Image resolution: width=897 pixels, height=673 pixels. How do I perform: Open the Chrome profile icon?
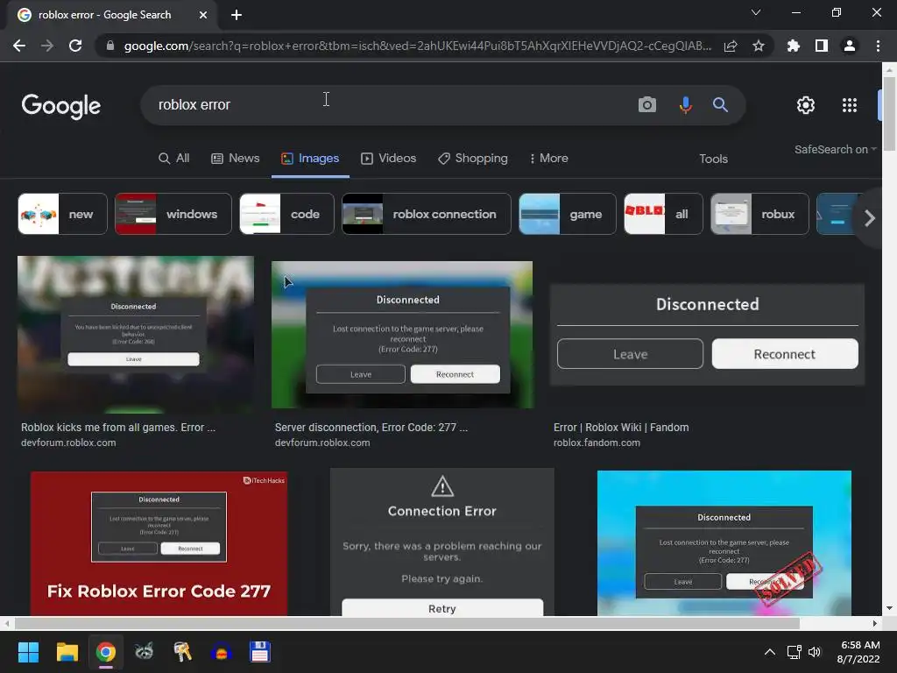tap(850, 46)
